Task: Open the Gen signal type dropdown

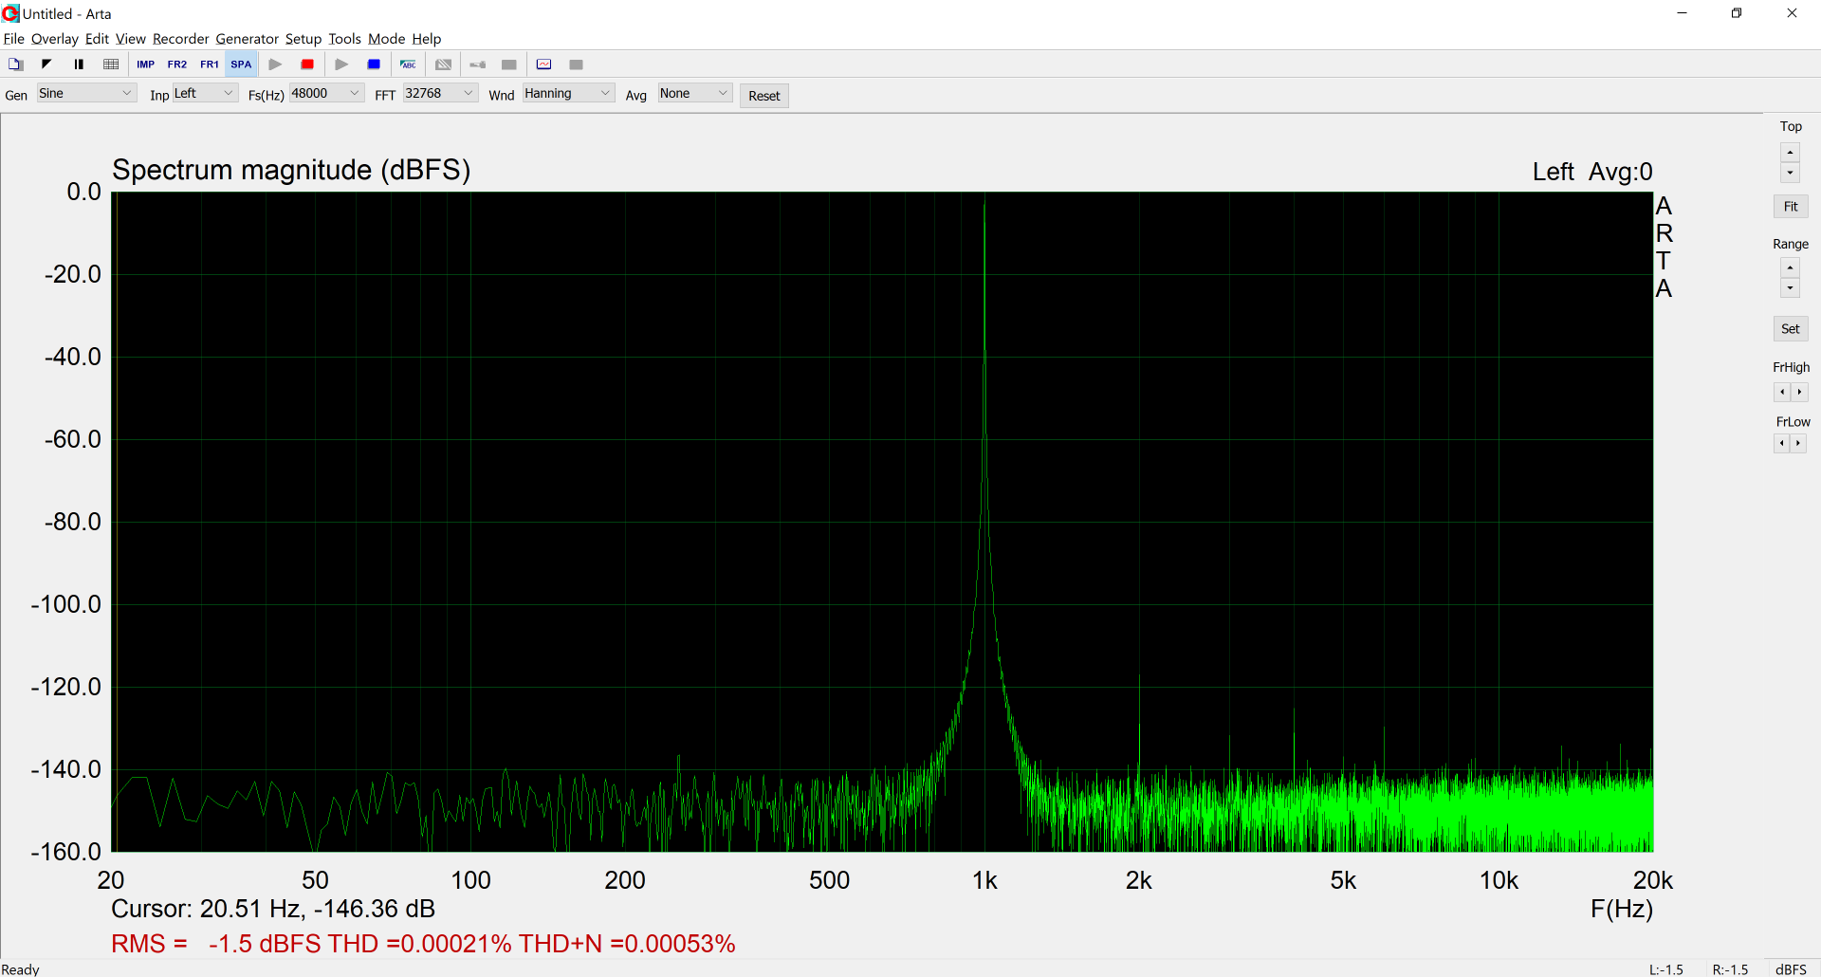Action: [x=86, y=93]
